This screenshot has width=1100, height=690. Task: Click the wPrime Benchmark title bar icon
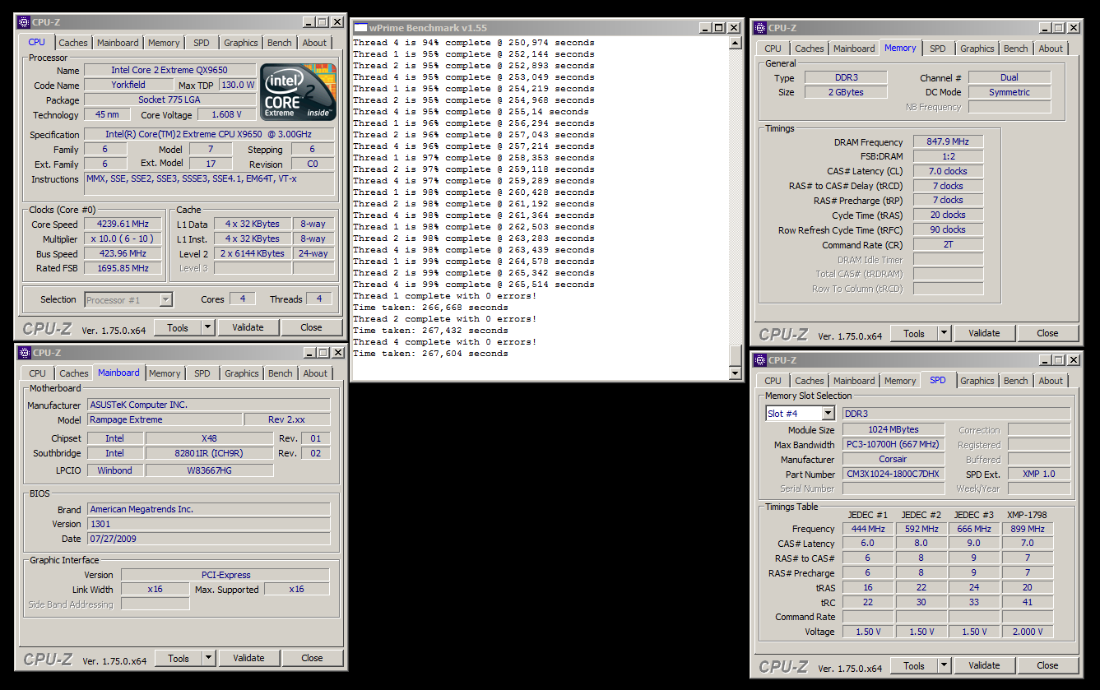point(360,27)
